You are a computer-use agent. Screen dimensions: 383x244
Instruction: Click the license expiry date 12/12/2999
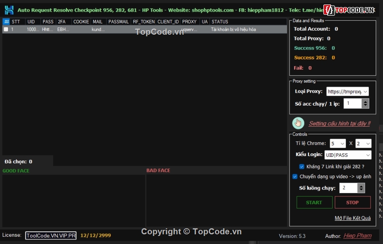click(x=96, y=236)
